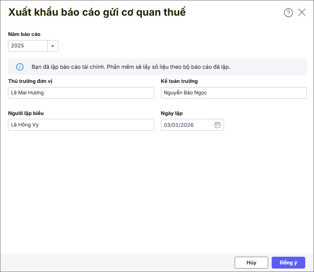Click the year field showing 2025
Viewport: 314px width, 272px height.
tap(28, 46)
